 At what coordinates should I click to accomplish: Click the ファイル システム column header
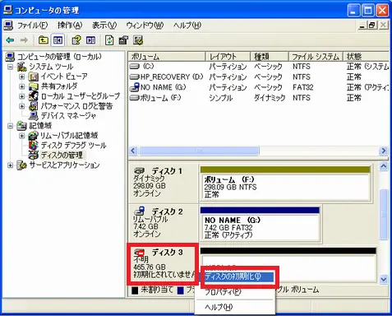coord(316,57)
